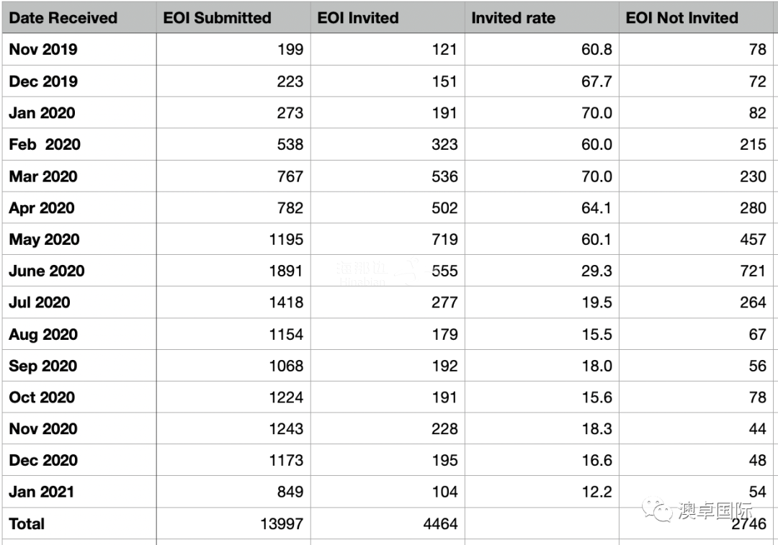Click the 67.7 invited rate value

pyautogui.click(x=596, y=81)
